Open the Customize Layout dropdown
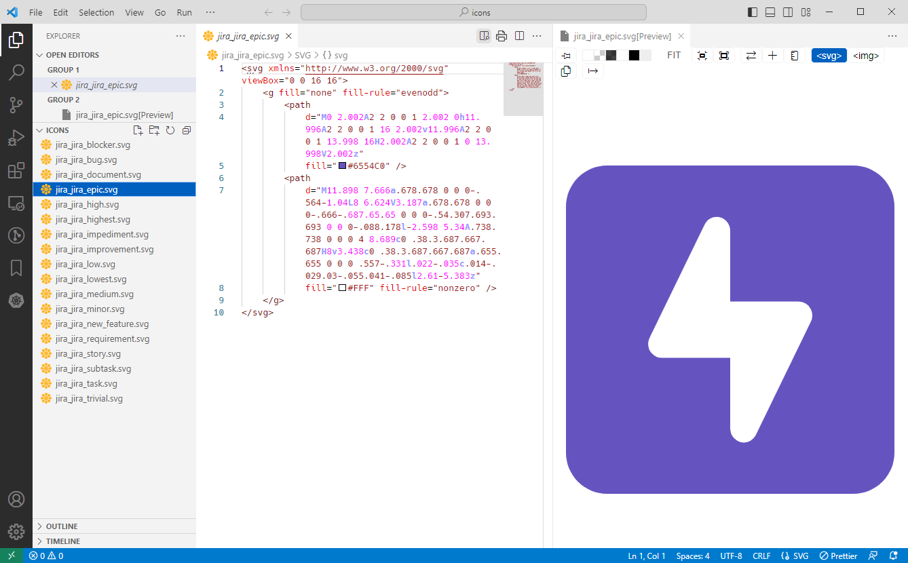 (806, 12)
